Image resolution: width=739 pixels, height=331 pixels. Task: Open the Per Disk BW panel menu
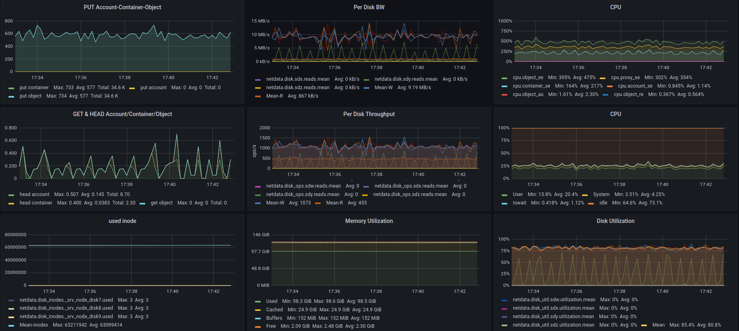(x=368, y=7)
